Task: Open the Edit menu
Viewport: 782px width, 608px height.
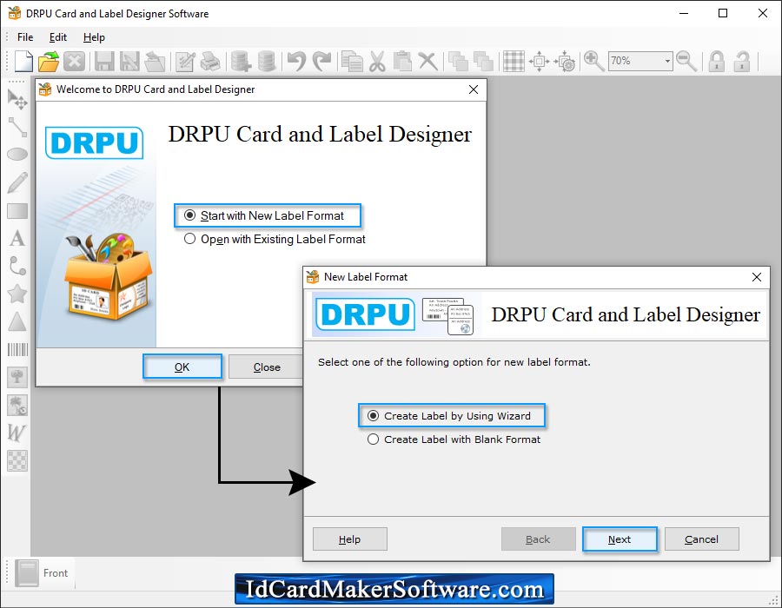Action: pyautogui.click(x=58, y=37)
